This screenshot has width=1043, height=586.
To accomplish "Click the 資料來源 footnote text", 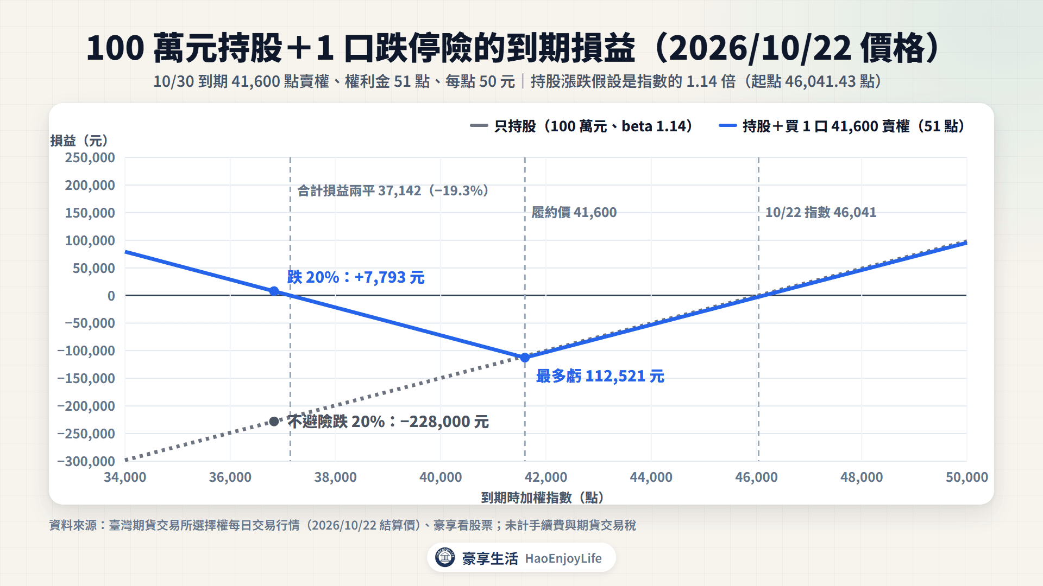I will coord(343,525).
